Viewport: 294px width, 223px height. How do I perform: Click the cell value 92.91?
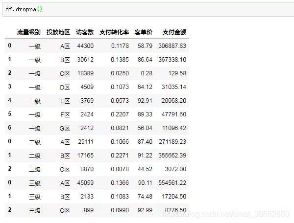point(145,101)
